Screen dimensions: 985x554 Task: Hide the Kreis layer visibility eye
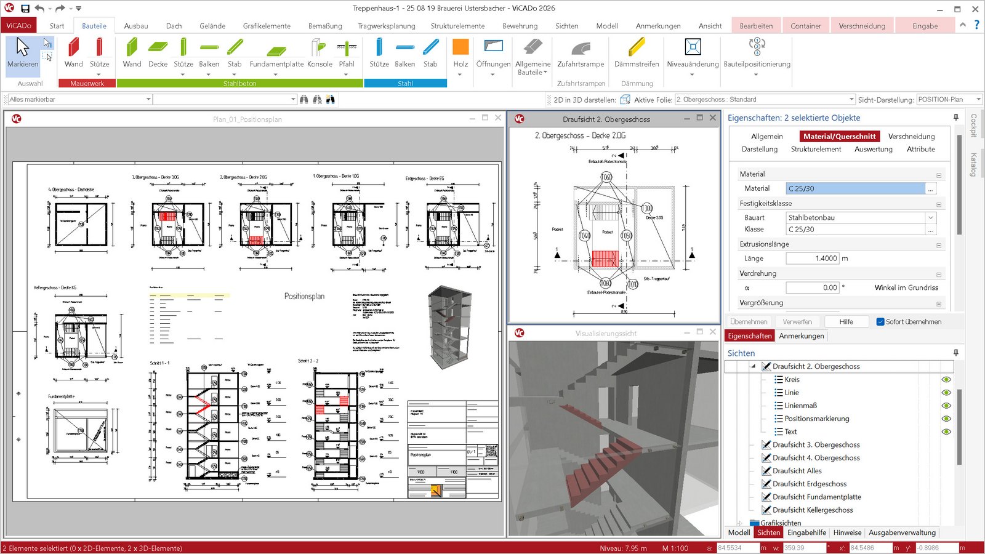click(x=946, y=379)
